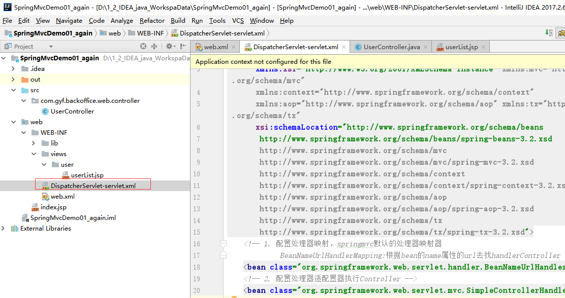Click line number 18 in gutter
Screen dimensions: 565x298
point(197,267)
